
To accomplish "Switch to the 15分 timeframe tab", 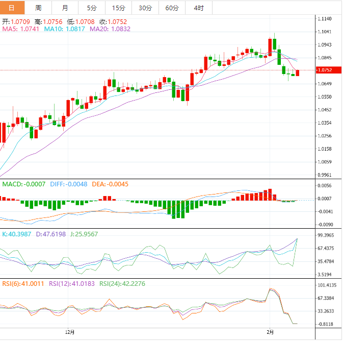I will 118,8.
